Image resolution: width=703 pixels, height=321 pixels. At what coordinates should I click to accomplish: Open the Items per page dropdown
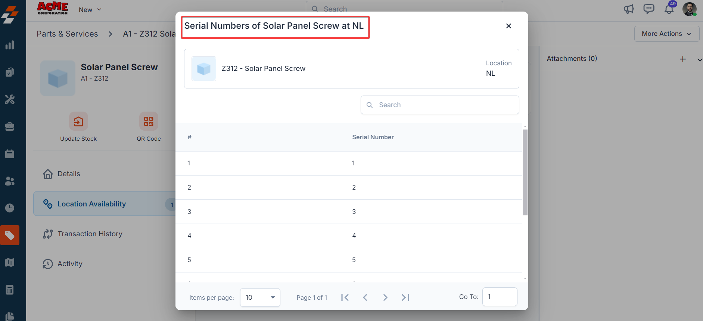(x=260, y=297)
